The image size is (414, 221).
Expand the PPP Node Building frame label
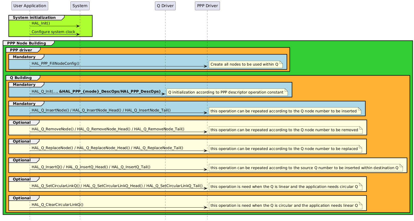tap(27, 43)
